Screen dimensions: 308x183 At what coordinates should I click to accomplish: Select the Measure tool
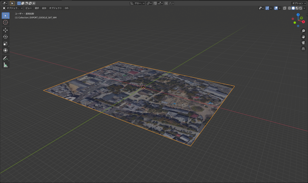(5, 65)
